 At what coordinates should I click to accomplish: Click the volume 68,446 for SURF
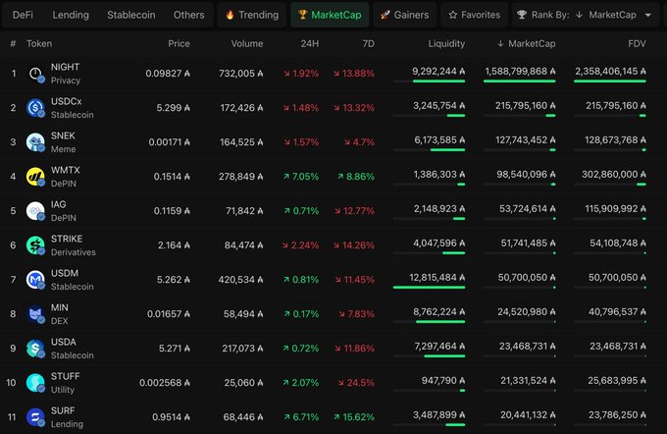click(243, 417)
